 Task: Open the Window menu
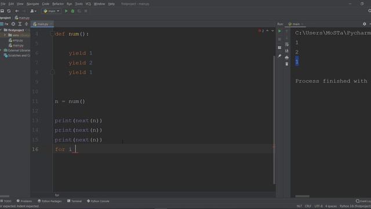click(x=99, y=4)
